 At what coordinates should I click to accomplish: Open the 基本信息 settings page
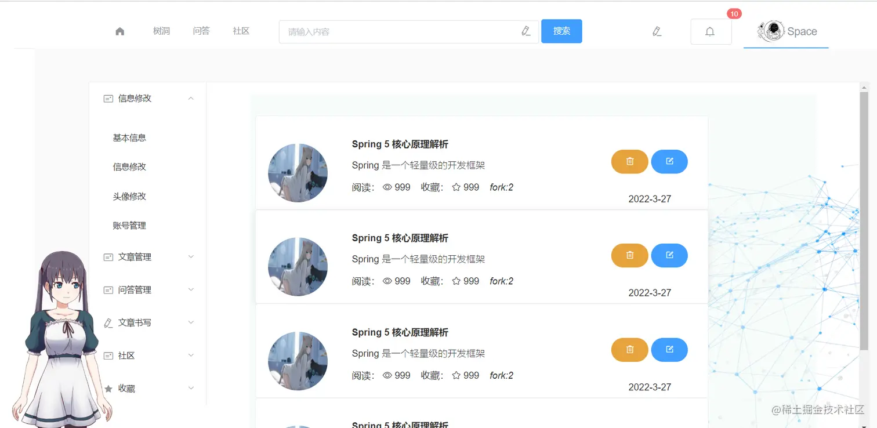tap(129, 137)
